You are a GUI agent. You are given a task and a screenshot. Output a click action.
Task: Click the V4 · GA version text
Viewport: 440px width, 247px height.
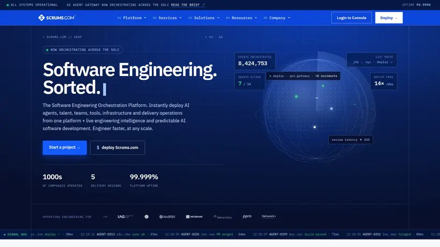[x=214, y=37]
